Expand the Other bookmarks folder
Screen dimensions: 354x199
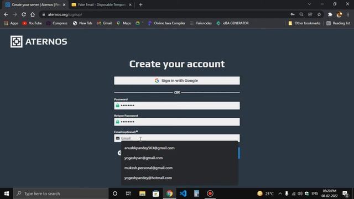tap(304, 23)
